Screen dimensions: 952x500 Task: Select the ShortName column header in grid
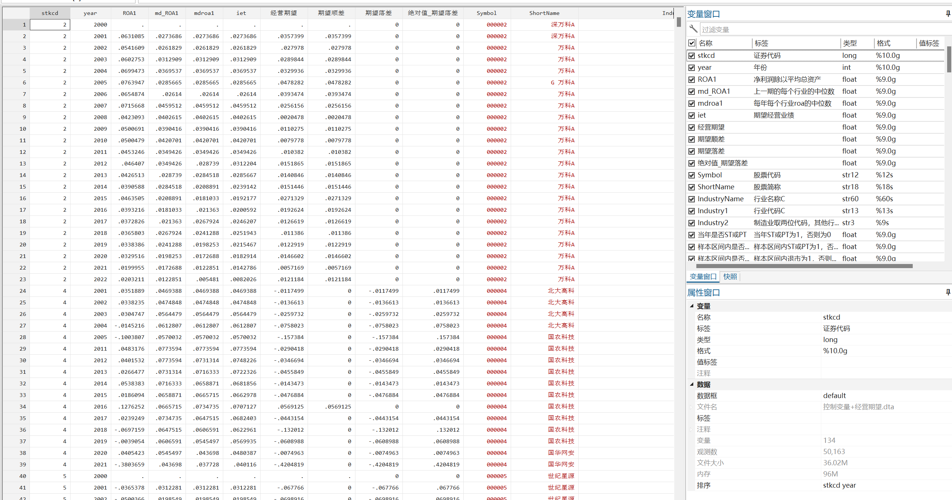pyautogui.click(x=544, y=13)
